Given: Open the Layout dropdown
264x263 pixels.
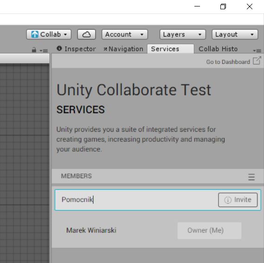Looking at the screenshot, I should tap(235, 34).
